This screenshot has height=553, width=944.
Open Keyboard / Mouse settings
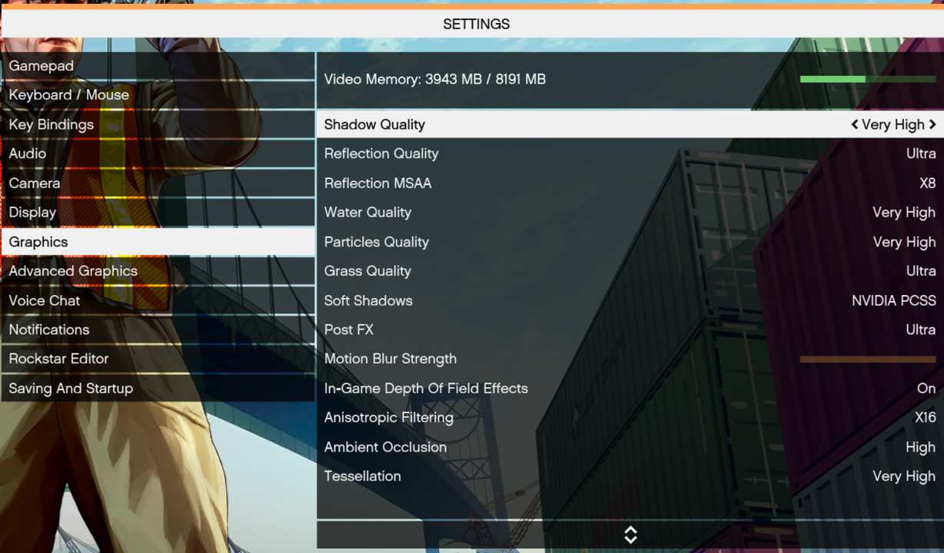158,95
